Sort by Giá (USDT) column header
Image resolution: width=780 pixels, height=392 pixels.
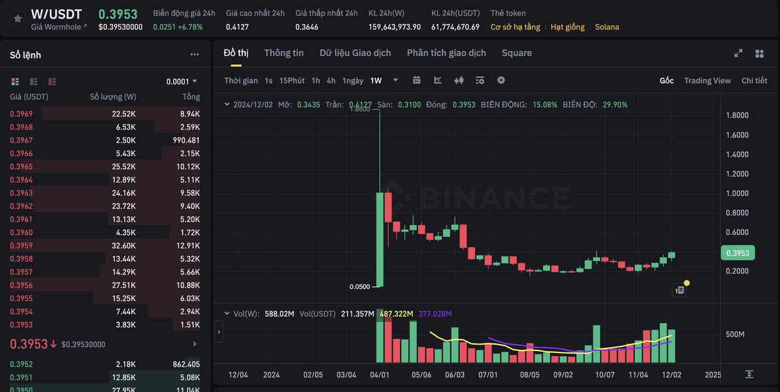pos(29,97)
